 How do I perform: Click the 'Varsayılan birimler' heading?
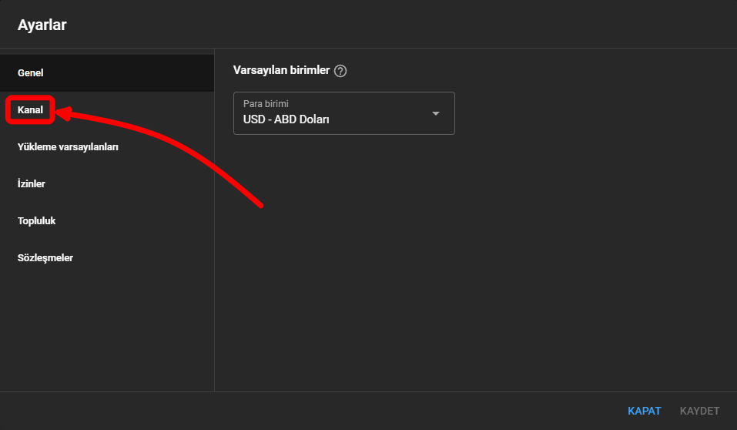(x=281, y=70)
